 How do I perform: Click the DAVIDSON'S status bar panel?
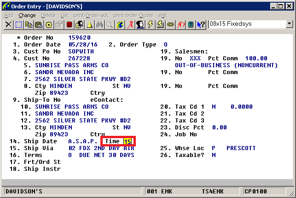pos(72,192)
